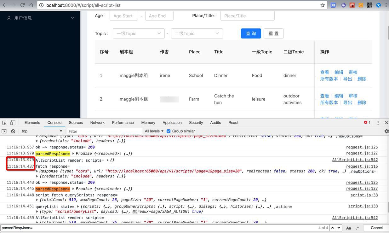Open the 二级Topic dropdown
The image size is (389, 233).
point(197,33)
